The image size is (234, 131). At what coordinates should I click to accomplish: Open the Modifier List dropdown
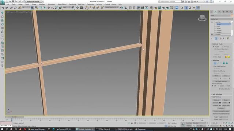tap(222, 19)
